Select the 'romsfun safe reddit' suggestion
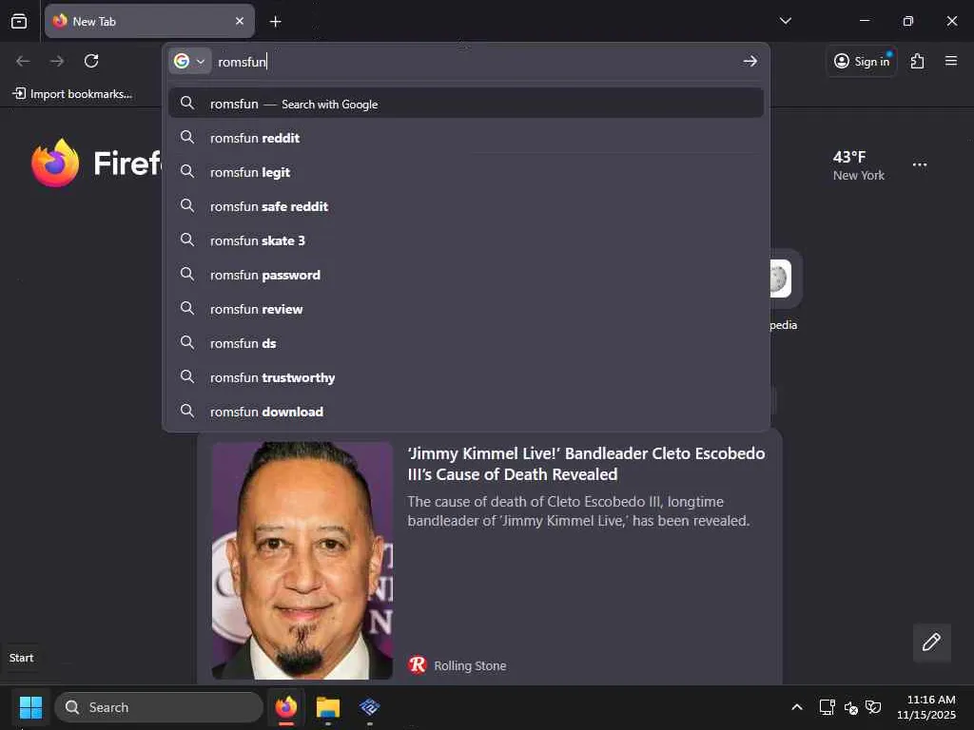 click(x=466, y=206)
